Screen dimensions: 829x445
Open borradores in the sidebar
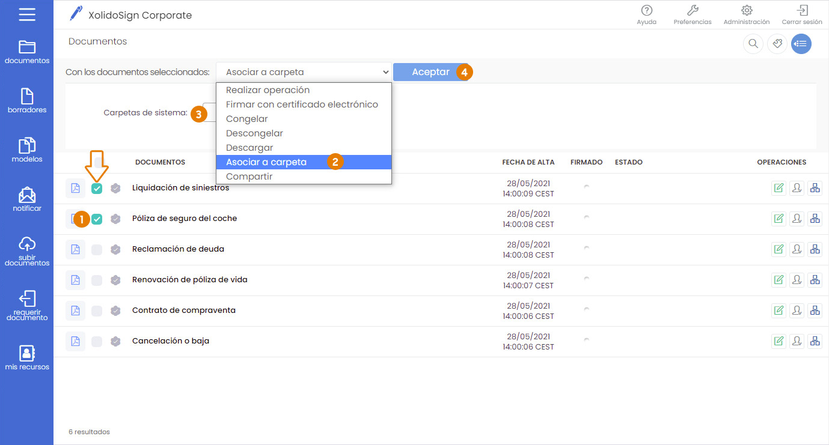27,101
